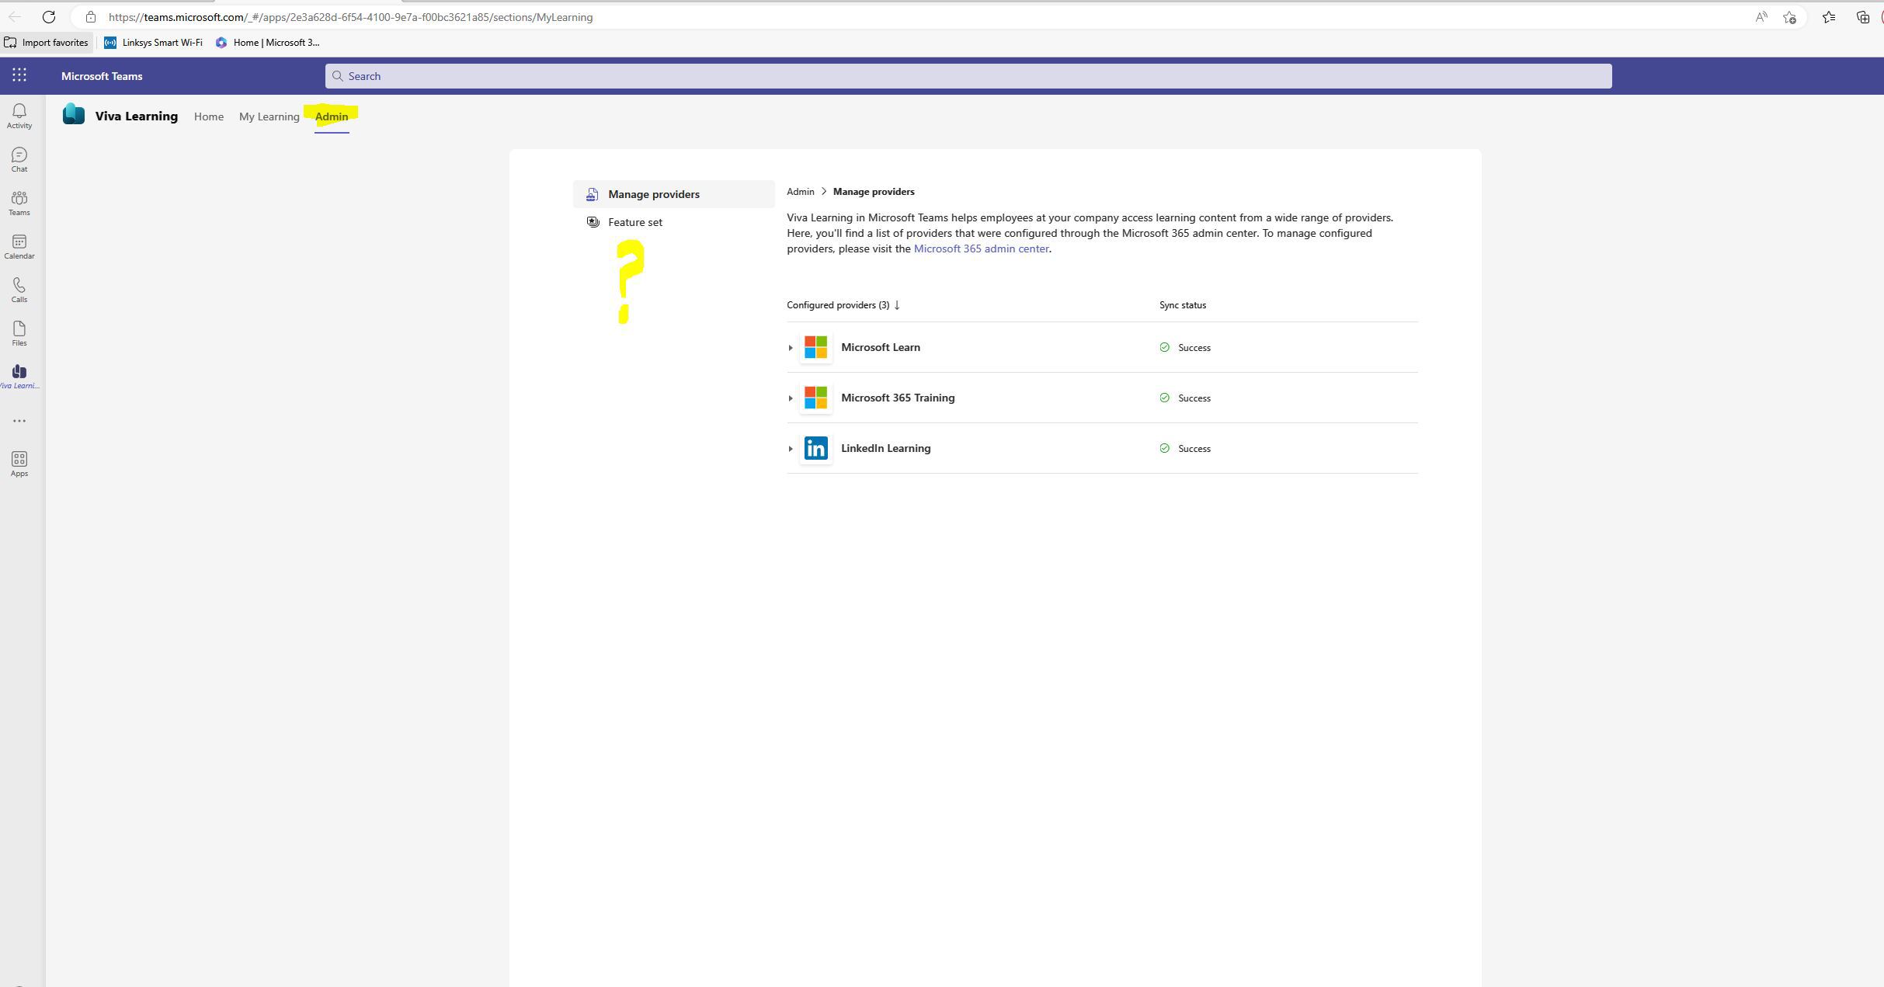Click the green Success check icon for Microsoft Learn
The image size is (1884, 987).
coord(1164,347)
